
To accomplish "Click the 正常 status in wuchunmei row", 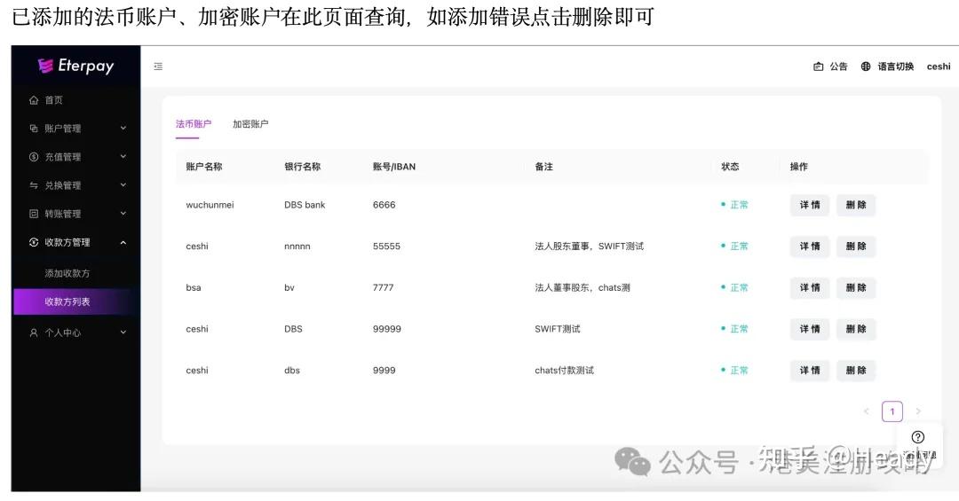I will [x=734, y=205].
